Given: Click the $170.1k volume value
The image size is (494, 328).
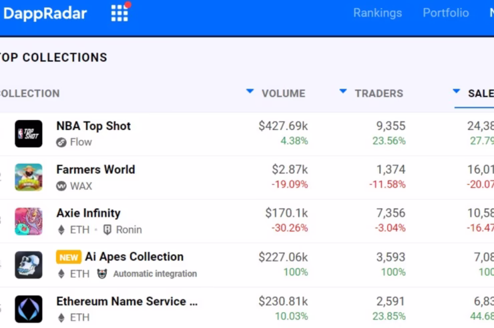Looking at the screenshot, I should tap(286, 213).
